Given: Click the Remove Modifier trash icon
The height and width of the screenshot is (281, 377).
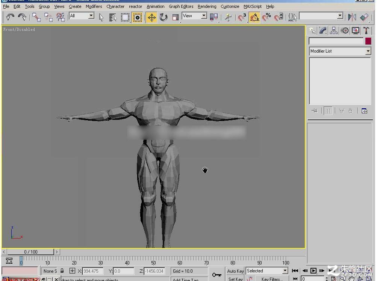Looking at the screenshot, I should 351,111.
